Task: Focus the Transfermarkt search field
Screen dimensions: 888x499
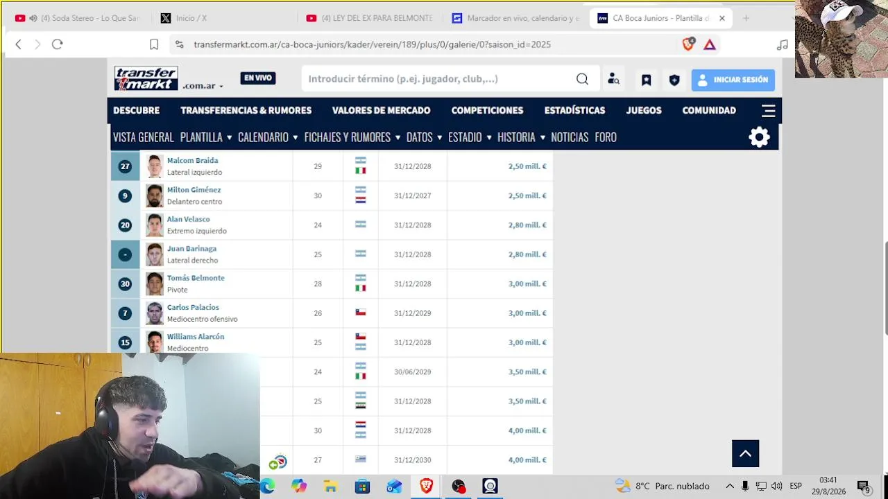Action: pos(441,79)
